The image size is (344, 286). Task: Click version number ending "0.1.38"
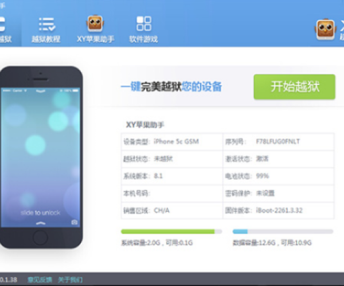9,280
